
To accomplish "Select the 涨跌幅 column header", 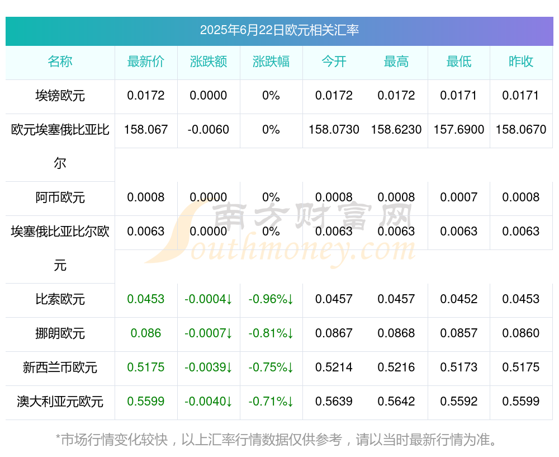I will [271, 62].
